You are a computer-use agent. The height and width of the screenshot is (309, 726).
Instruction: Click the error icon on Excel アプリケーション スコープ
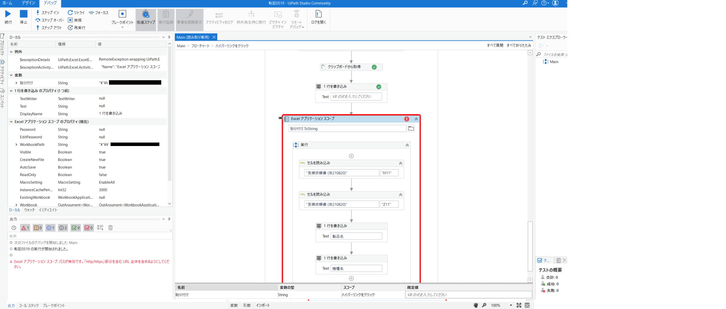(x=407, y=119)
